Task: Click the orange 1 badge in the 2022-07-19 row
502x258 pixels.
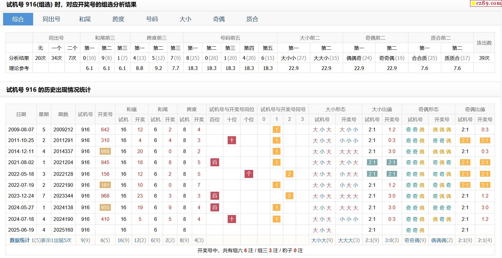Action: point(276,185)
